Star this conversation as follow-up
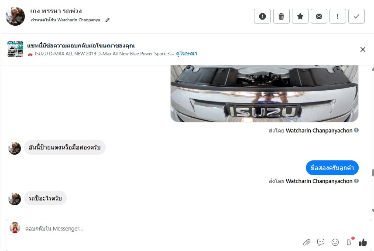 click(300, 16)
